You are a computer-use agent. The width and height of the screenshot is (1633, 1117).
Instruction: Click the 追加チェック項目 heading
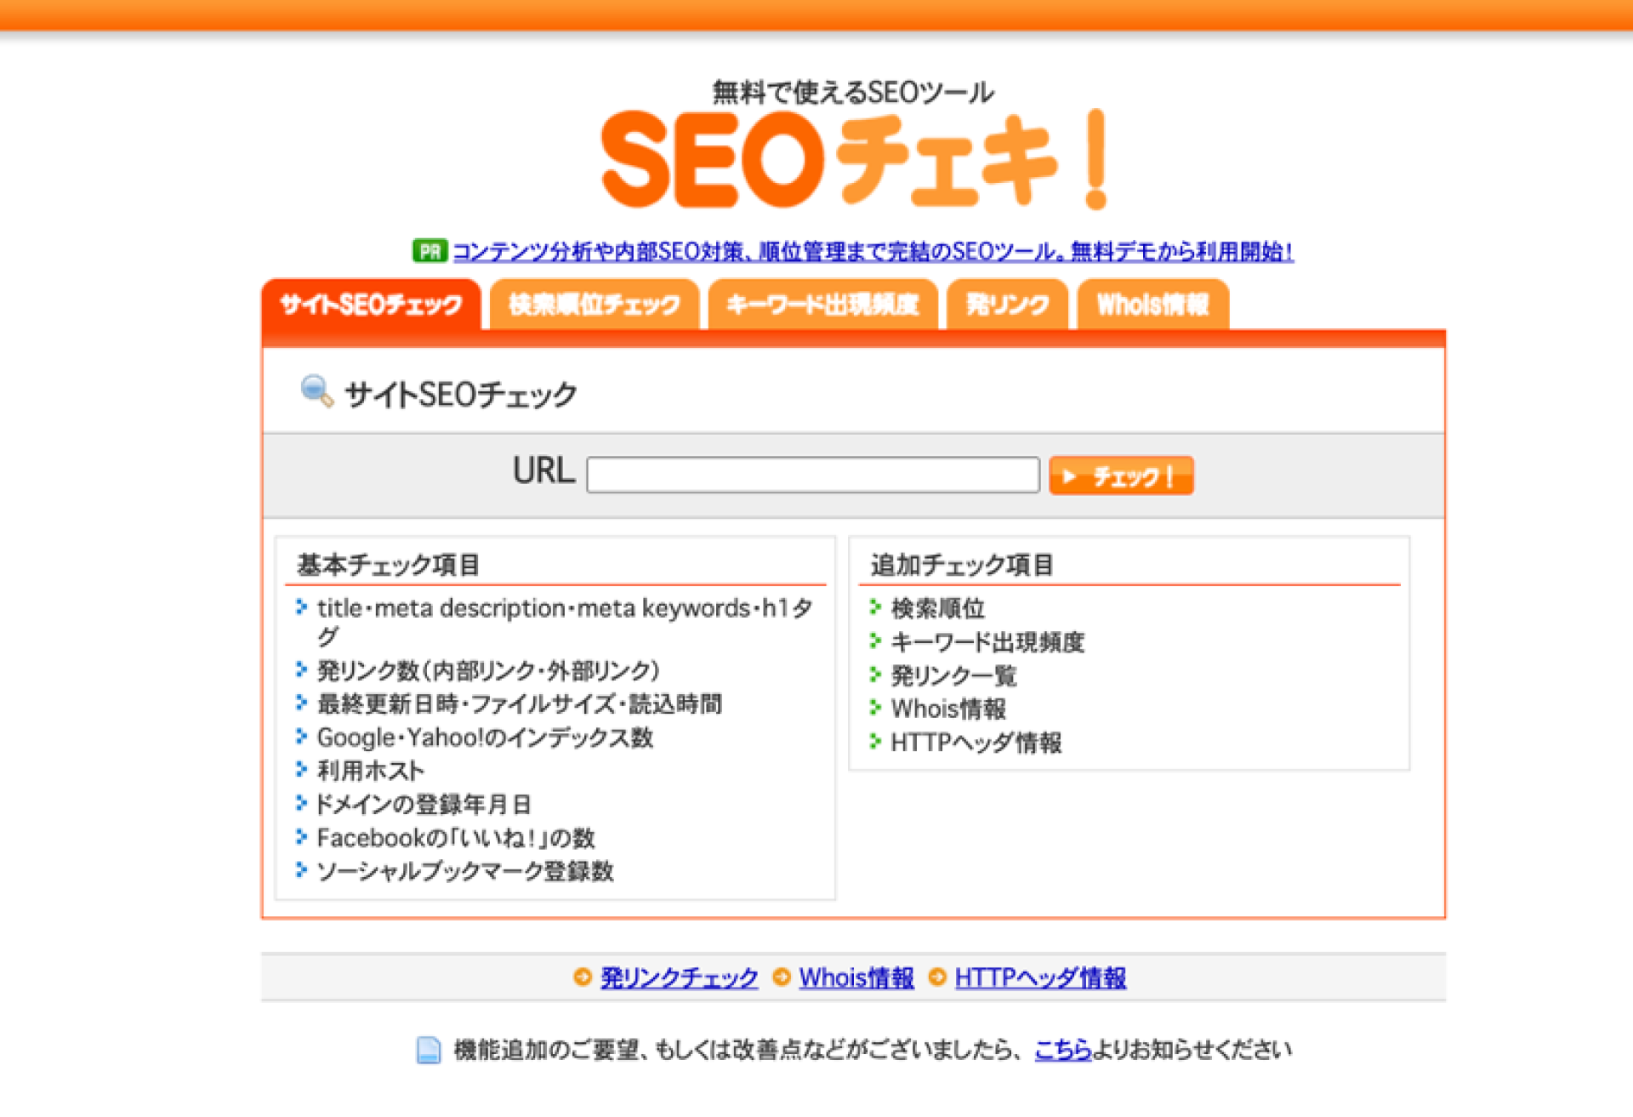pos(962,564)
